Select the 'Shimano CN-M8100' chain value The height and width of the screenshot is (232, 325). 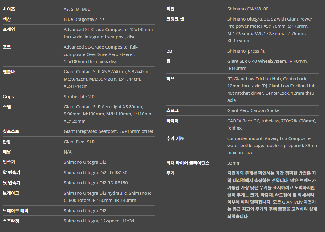pyautogui.click(x=248, y=9)
